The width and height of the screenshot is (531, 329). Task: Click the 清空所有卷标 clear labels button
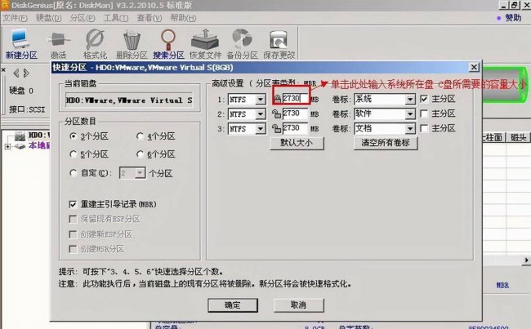[x=386, y=143]
